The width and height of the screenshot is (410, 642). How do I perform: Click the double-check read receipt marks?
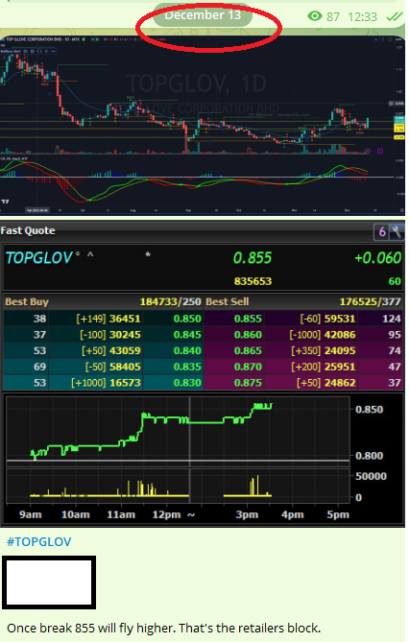point(394,16)
